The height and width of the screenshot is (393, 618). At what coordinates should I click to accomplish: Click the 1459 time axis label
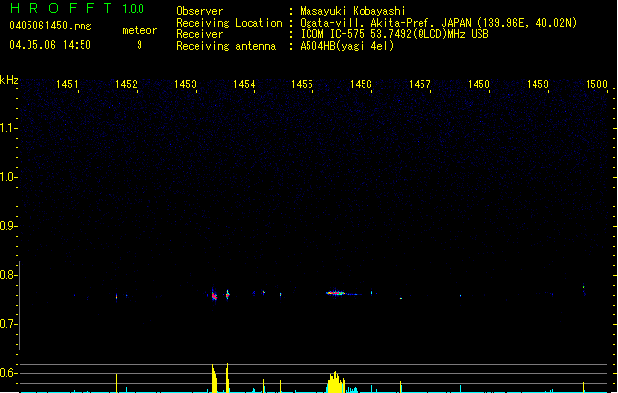(537, 84)
